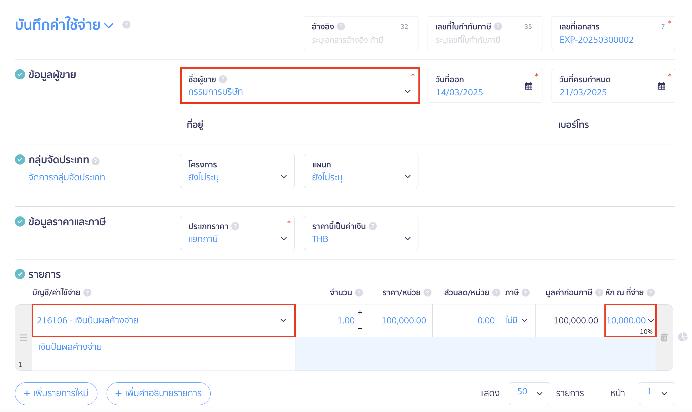Click อ้างอิง reference input field
692x412 pixels.
pyautogui.click(x=361, y=33)
